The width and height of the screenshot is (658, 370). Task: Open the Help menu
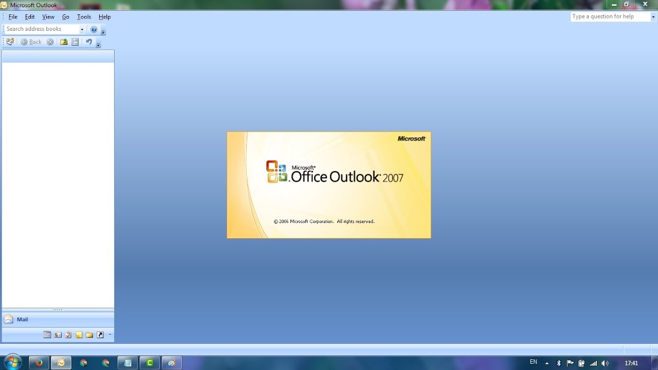point(105,17)
